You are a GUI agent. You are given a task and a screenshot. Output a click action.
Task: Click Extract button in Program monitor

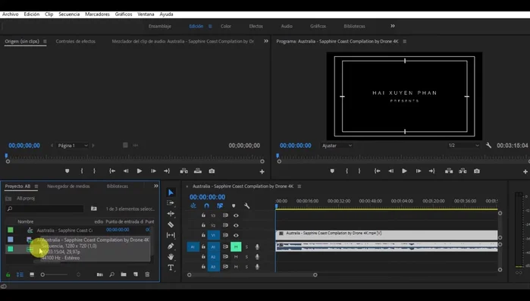coord(463,171)
